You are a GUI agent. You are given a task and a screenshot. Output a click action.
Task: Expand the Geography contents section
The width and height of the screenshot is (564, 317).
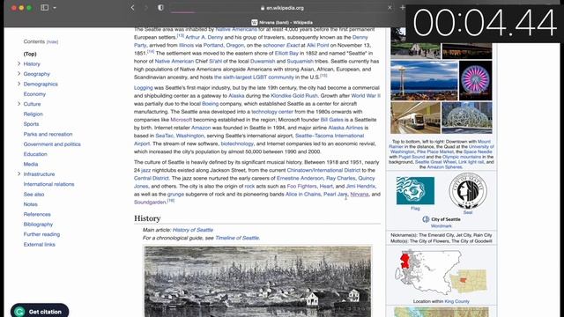click(19, 74)
